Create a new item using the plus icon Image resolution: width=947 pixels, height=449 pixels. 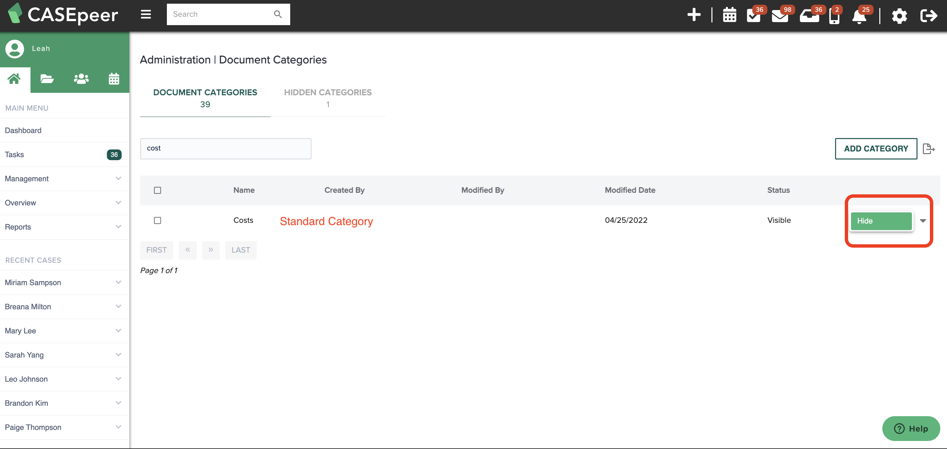tap(694, 15)
